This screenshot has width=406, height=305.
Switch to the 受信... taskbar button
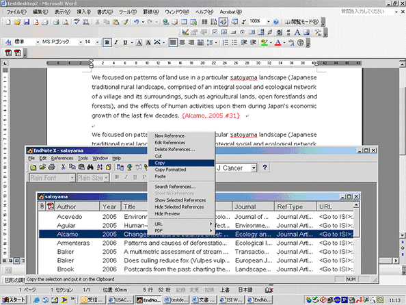[x=93, y=300]
